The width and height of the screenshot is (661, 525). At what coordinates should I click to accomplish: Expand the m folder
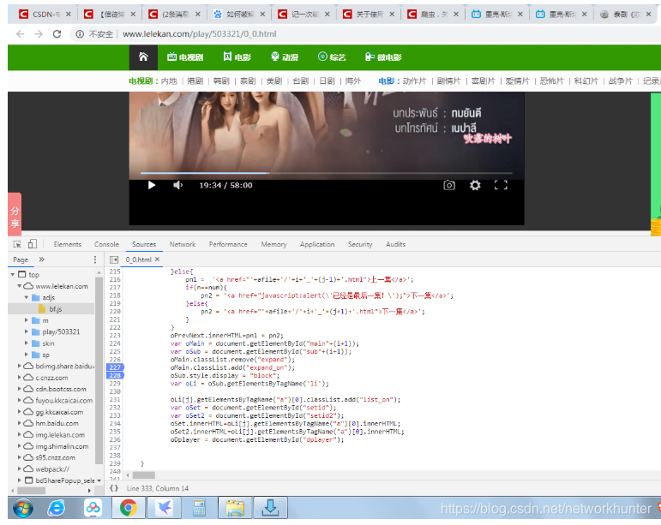pyautogui.click(x=26, y=320)
